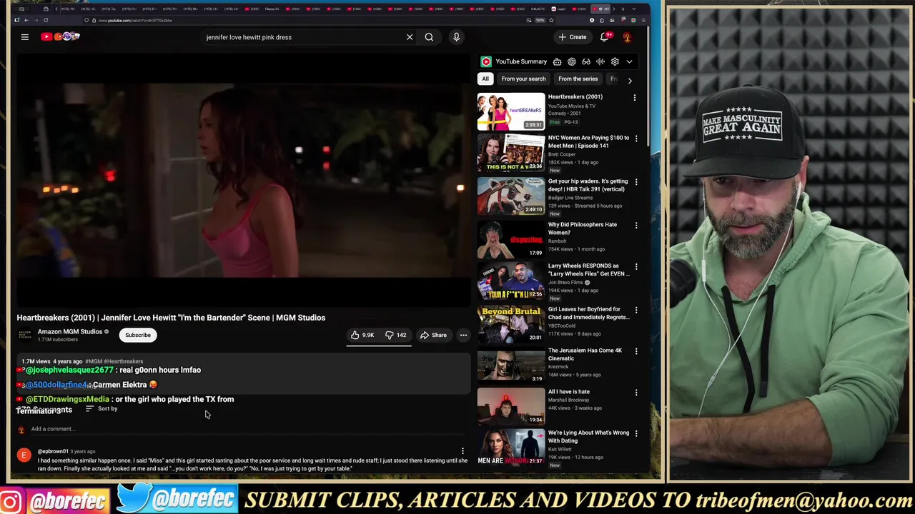
Task: Click the #MGM hashtag in description
Action: pos(94,361)
